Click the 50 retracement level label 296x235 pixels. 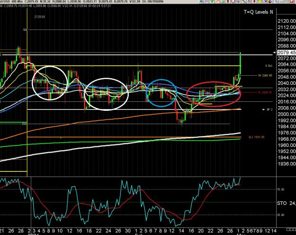click(25, 30)
